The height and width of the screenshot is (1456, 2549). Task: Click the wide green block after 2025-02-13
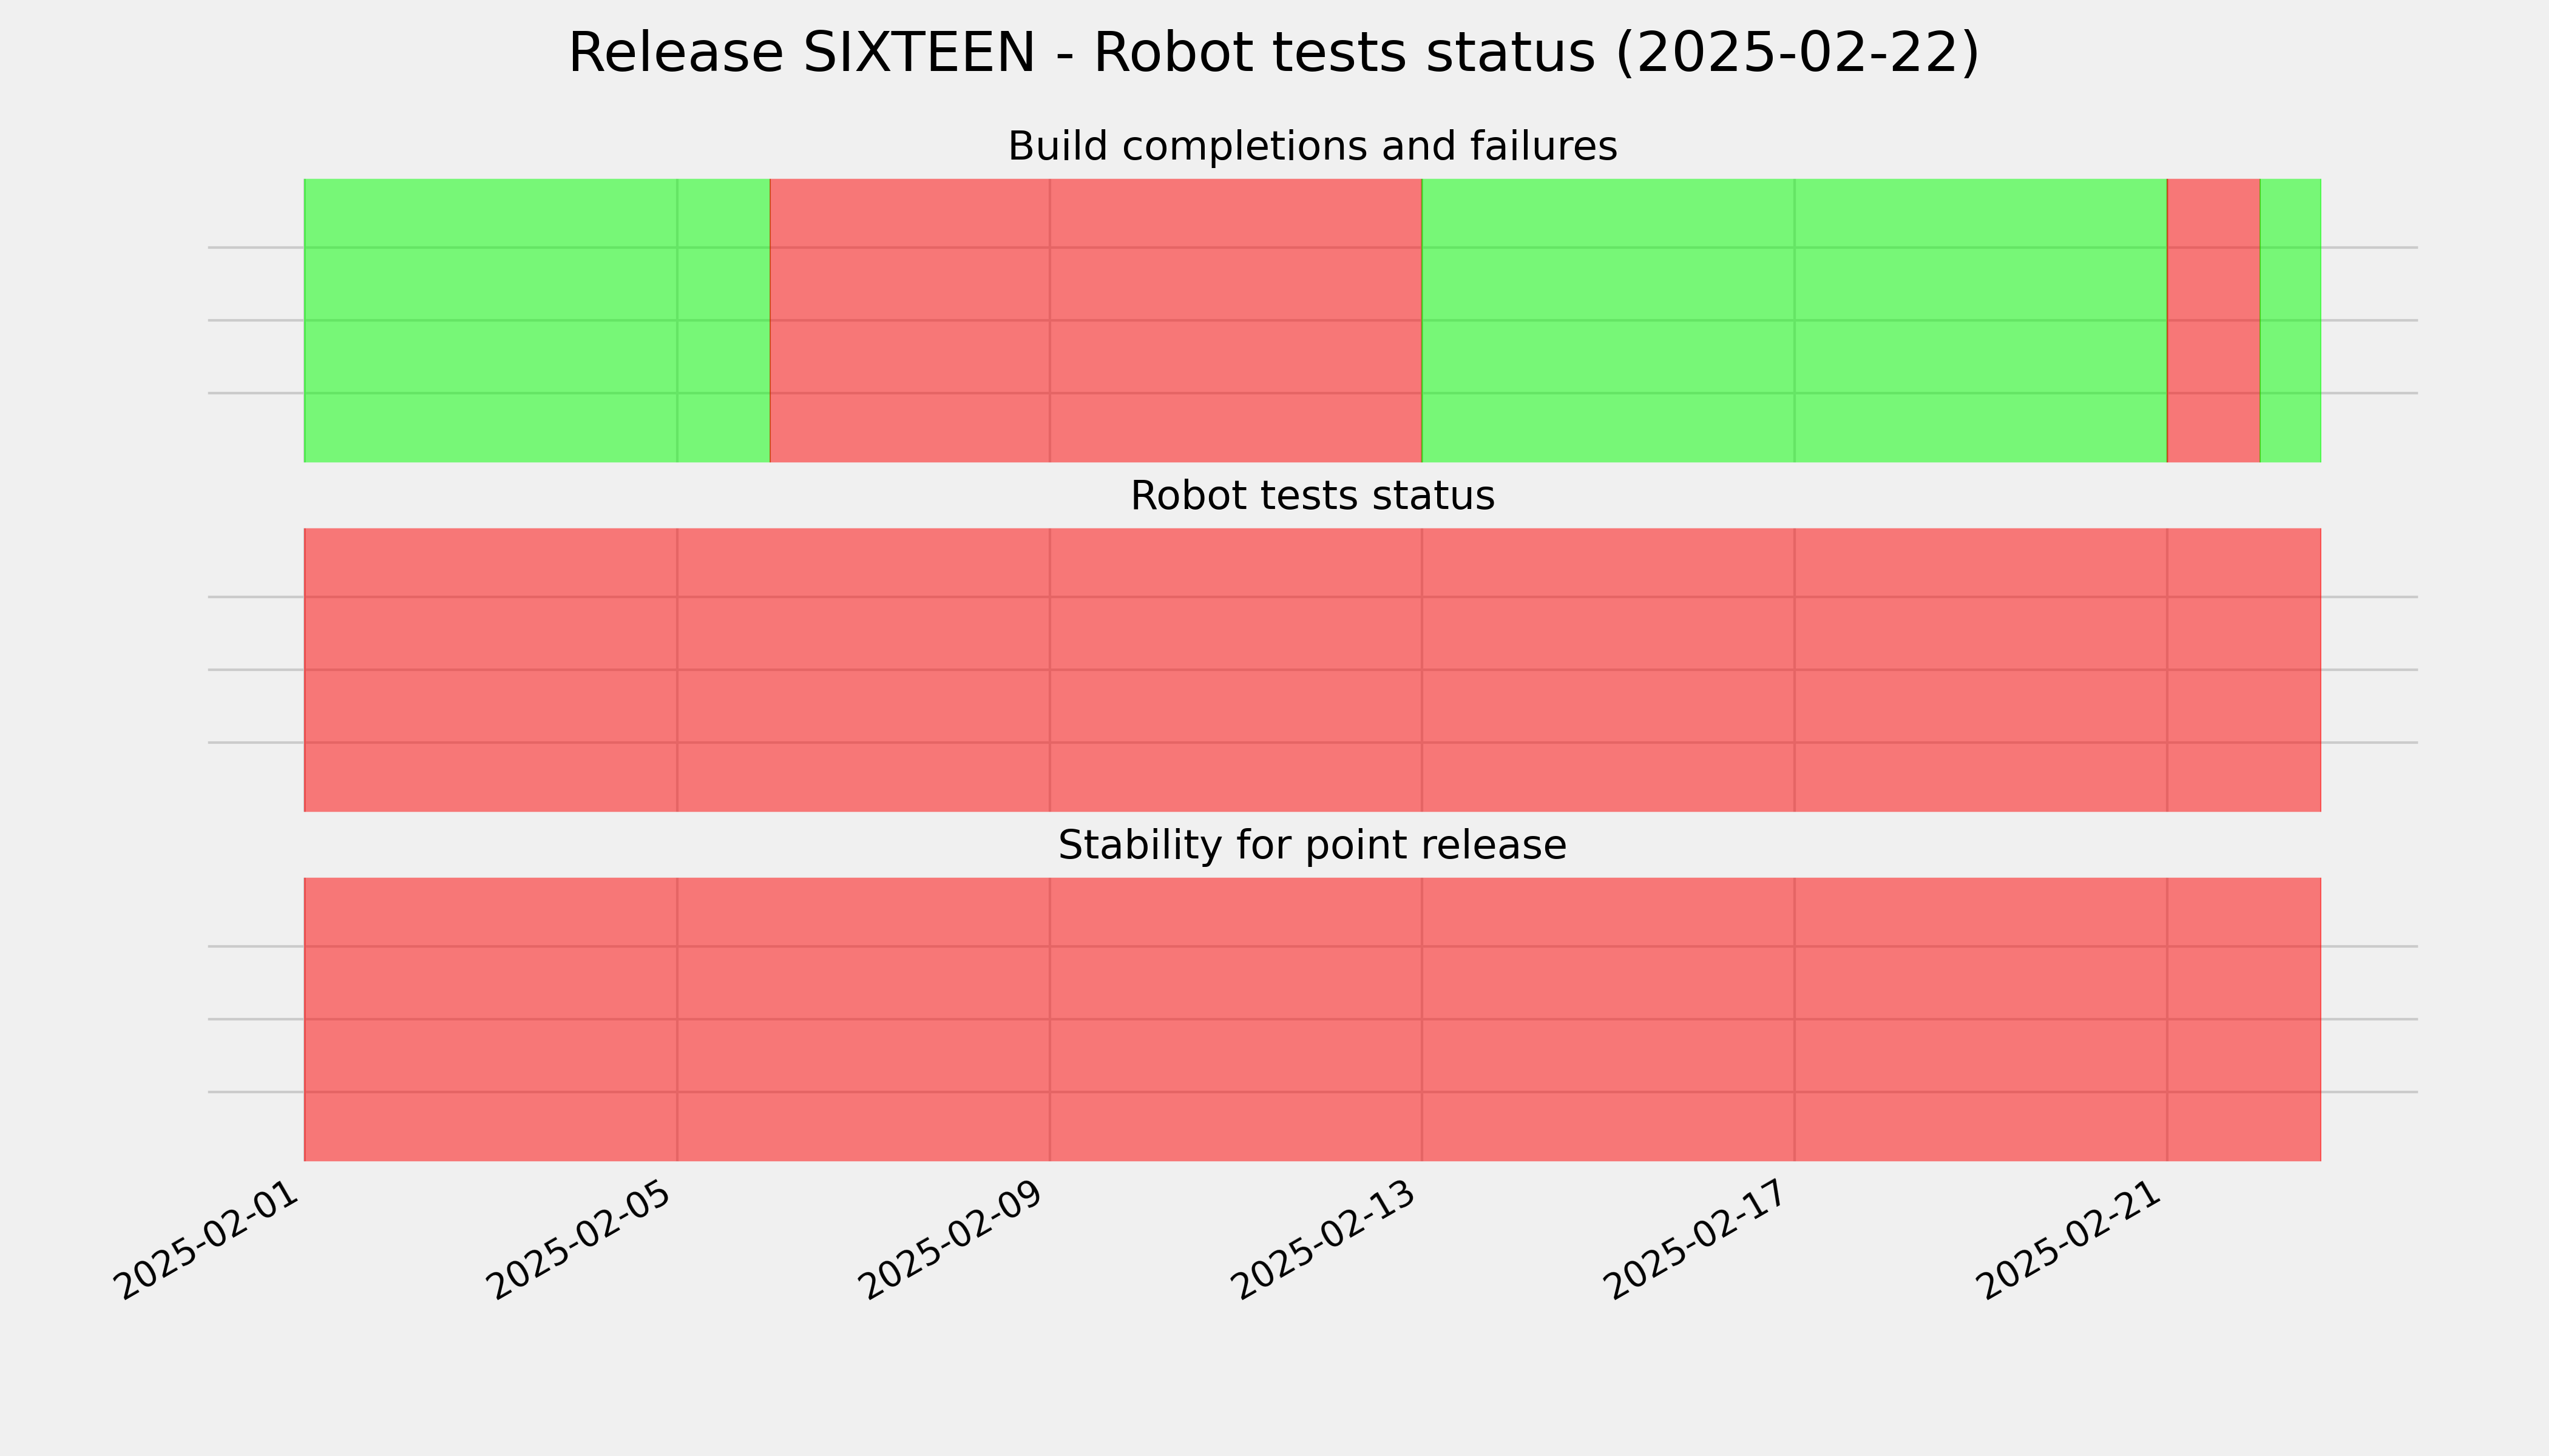pyautogui.click(x=1793, y=320)
